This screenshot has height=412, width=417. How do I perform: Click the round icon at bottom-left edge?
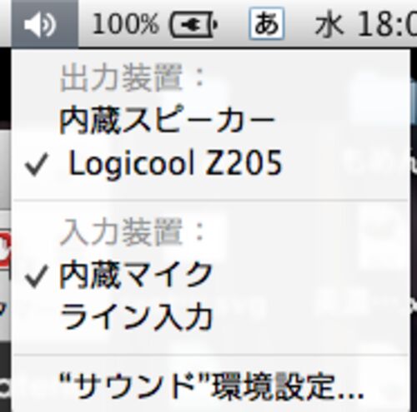(5, 389)
